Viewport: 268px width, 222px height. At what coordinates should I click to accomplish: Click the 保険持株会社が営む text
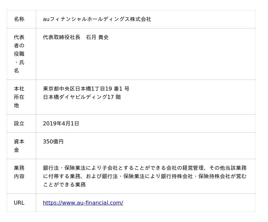point(222,176)
